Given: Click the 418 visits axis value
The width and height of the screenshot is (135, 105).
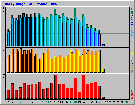Looking at the screenshot, I should pyautogui.click(x=4, y=50).
